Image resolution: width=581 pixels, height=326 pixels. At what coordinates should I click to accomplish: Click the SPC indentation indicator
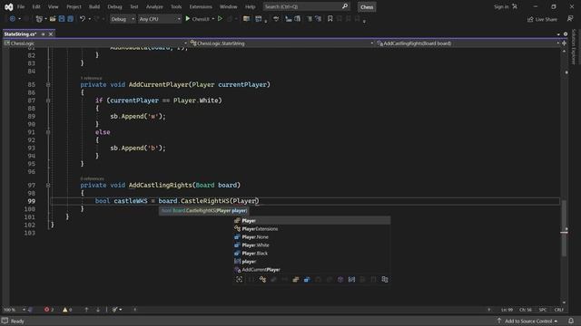[x=543, y=310]
